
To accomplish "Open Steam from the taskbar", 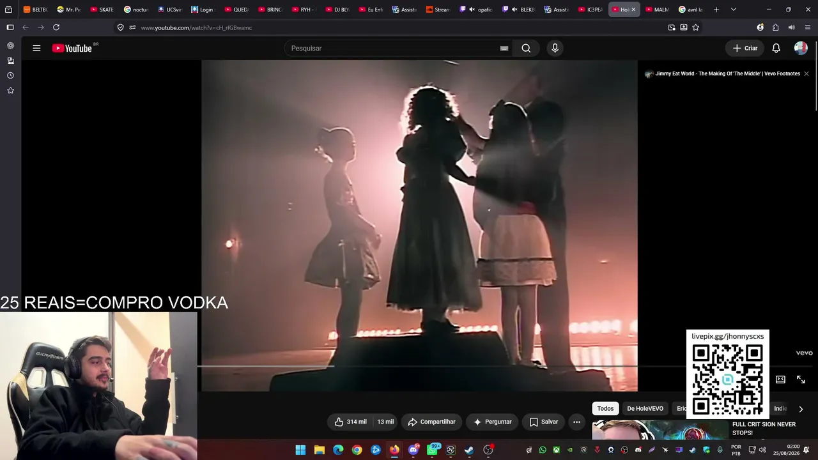I will [469, 450].
